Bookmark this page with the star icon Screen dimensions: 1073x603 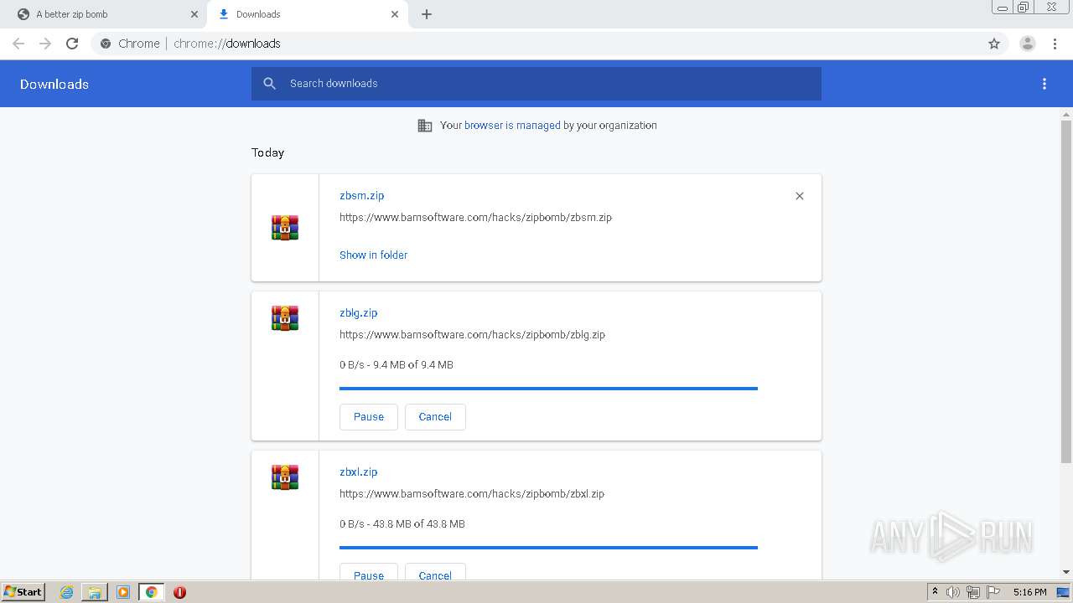(x=994, y=44)
